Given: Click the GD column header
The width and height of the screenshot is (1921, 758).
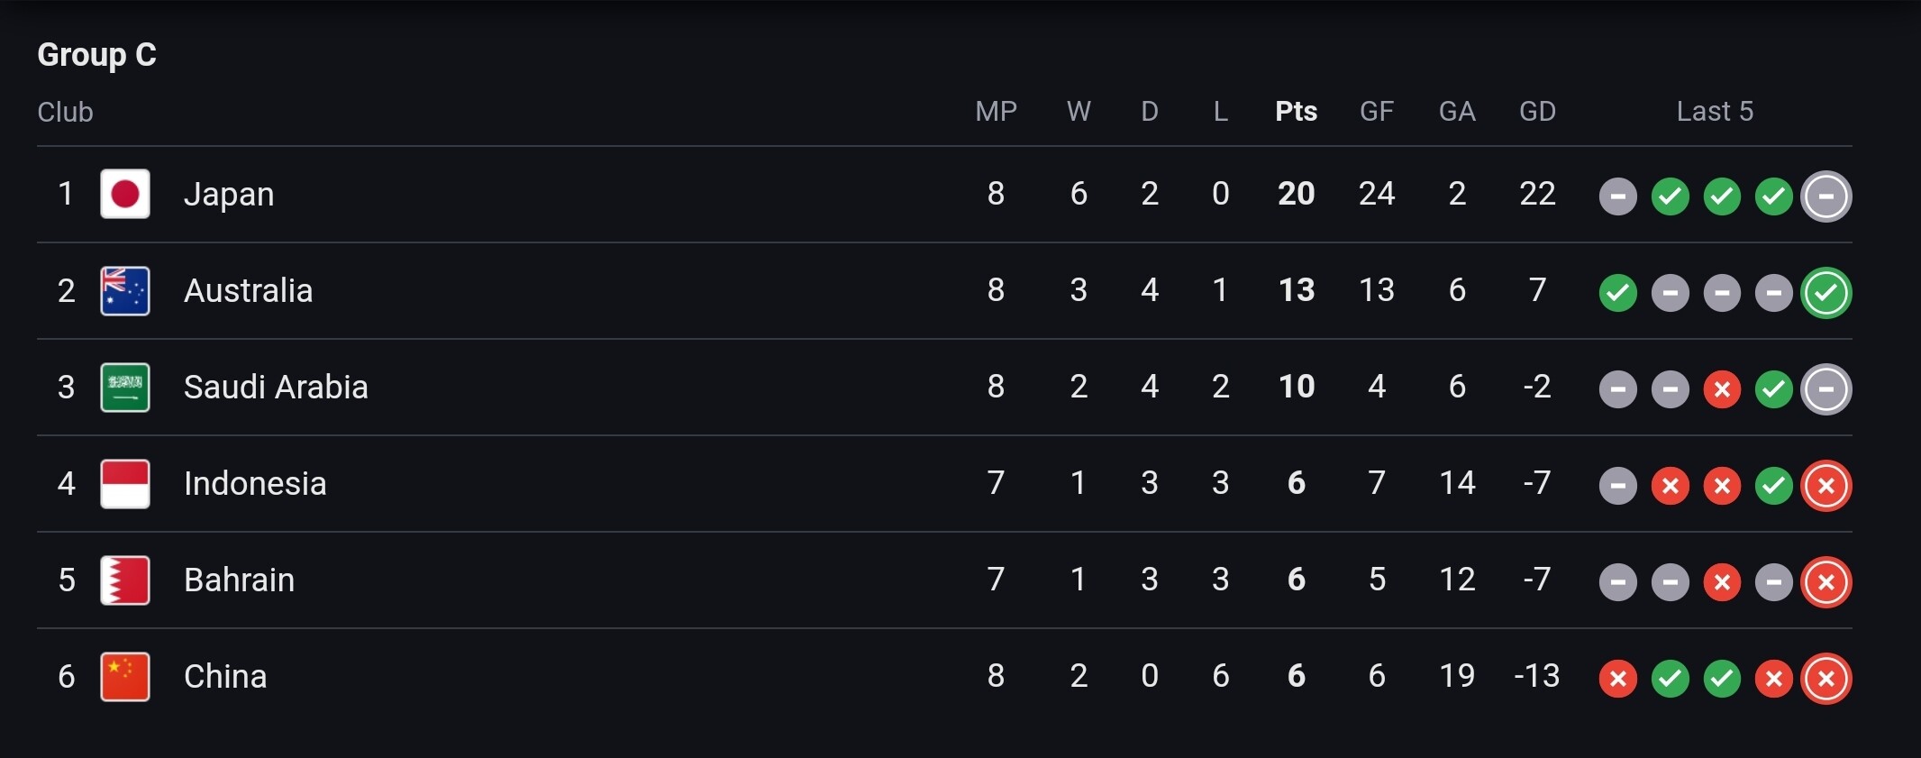Looking at the screenshot, I should [x=1537, y=111].
